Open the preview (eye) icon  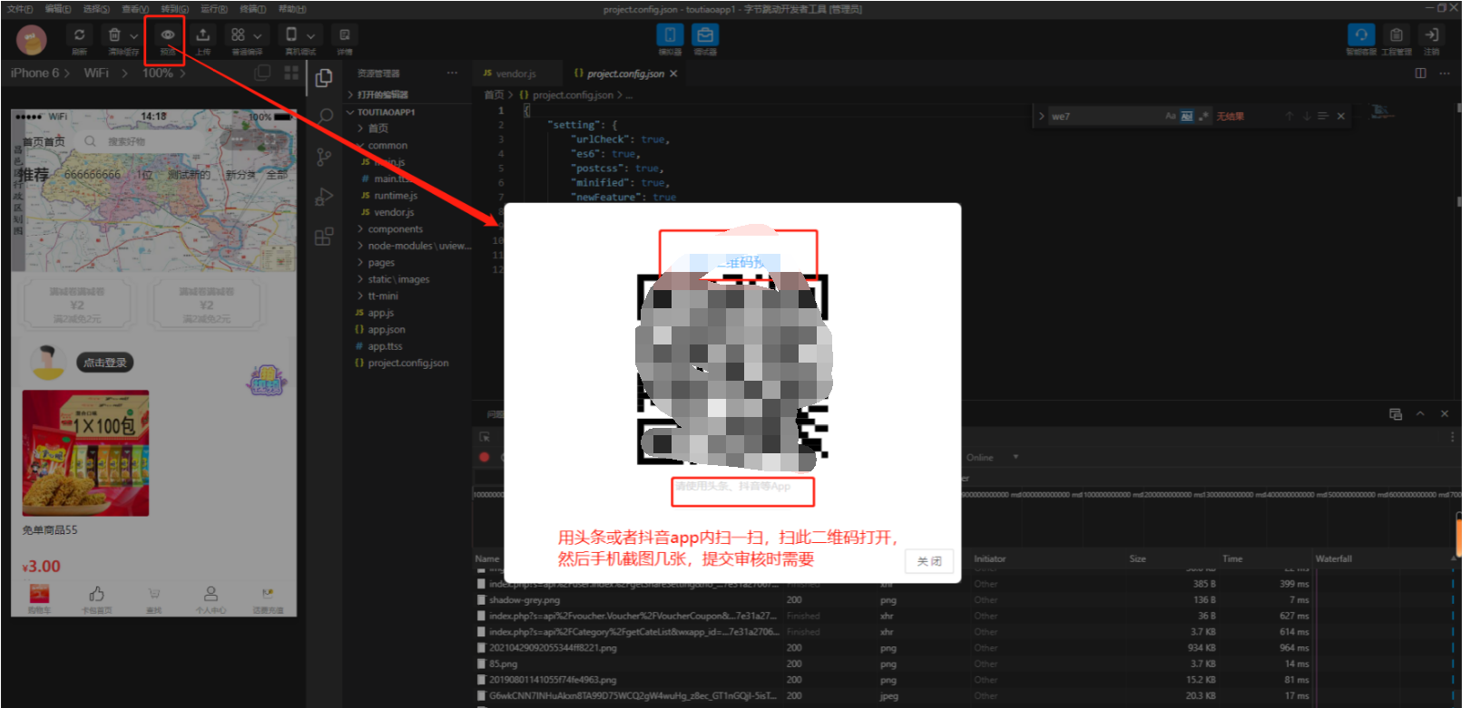(x=168, y=34)
